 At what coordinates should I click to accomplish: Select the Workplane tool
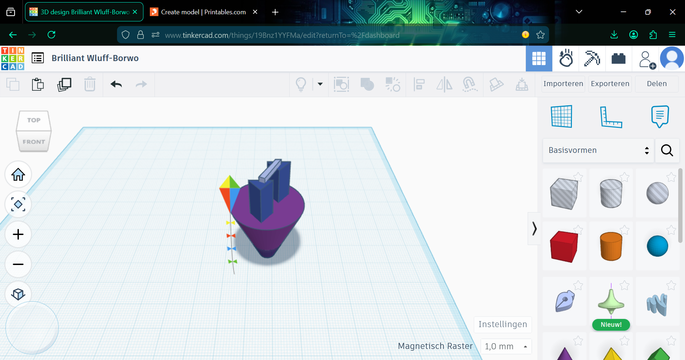562,116
